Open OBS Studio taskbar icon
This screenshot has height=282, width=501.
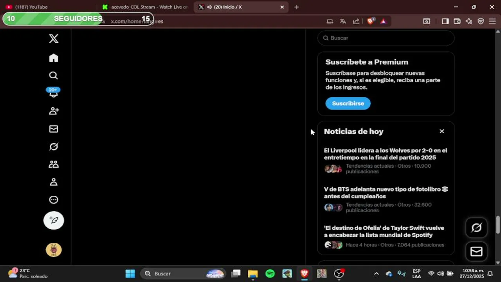[x=339, y=273]
